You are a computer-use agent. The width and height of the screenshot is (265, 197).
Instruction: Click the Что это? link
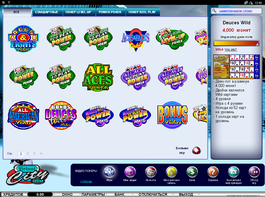click(x=231, y=49)
